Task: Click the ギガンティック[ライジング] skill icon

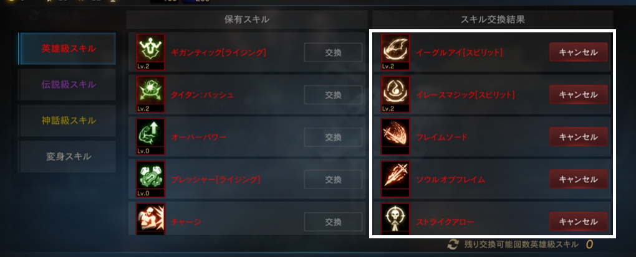Action: tap(150, 52)
